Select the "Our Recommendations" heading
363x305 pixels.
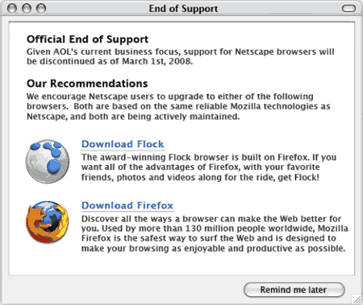coord(87,84)
